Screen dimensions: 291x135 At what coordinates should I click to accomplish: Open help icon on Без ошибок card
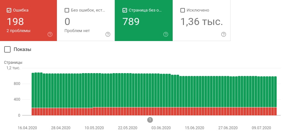tap(108, 34)
